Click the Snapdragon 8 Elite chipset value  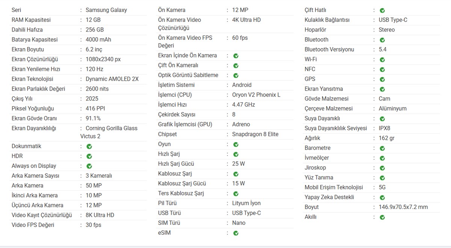pyautogui.click(x=255, y=134)
